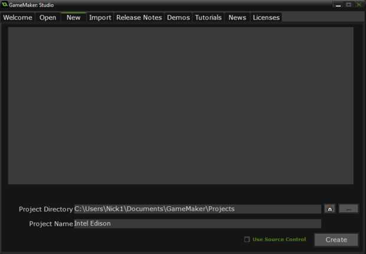Screen dimensions: 366x254
Task: View the Release Notes tab
Action: coord(139,18)
